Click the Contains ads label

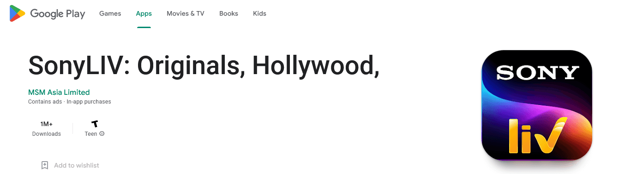(45, 102)
